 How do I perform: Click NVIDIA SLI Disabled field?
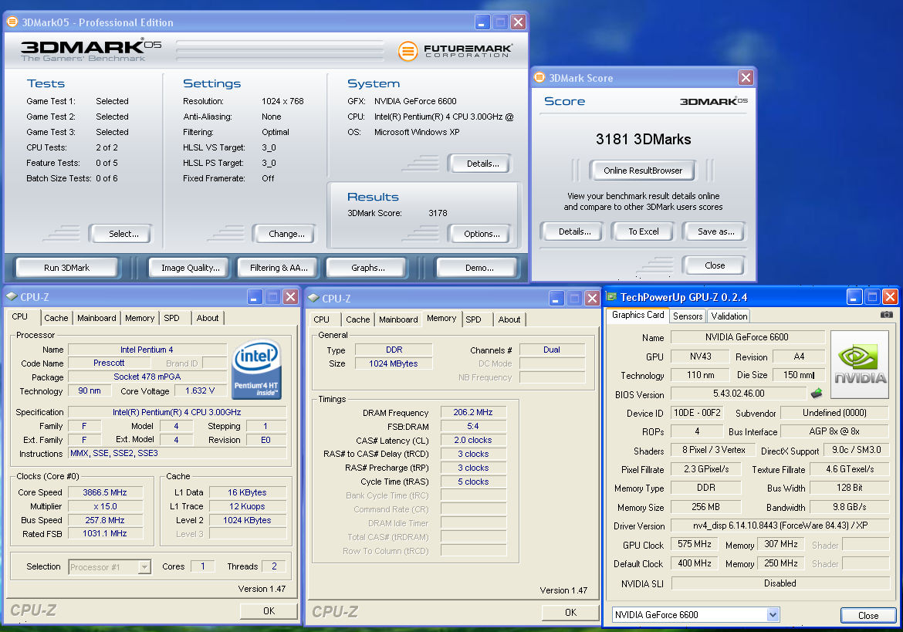[x=780, y=583]
